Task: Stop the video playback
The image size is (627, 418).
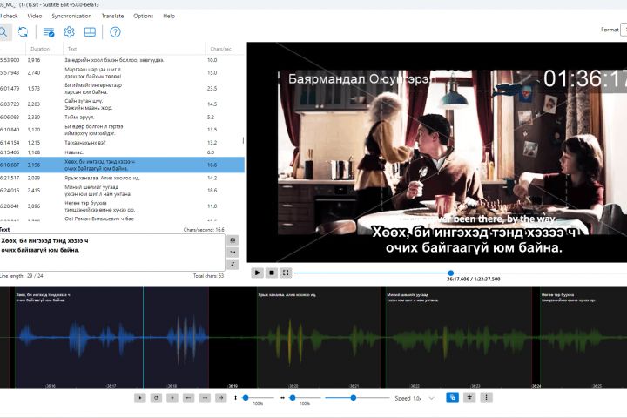Action: [x=272, y=273]
